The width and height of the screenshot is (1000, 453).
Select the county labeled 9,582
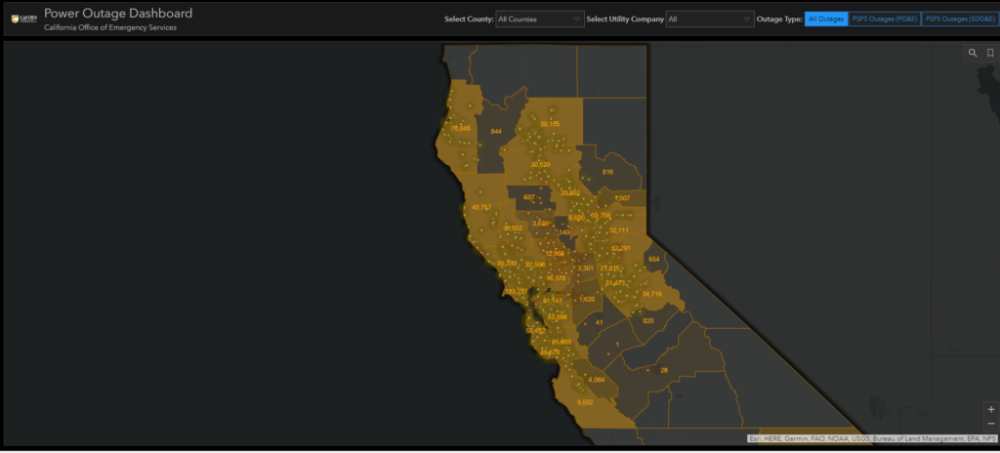coord(585,402)
